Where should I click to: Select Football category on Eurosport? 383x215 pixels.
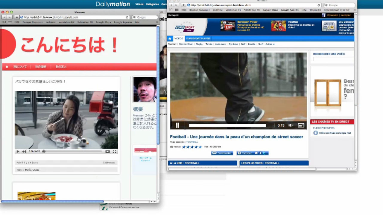point(172,44)
